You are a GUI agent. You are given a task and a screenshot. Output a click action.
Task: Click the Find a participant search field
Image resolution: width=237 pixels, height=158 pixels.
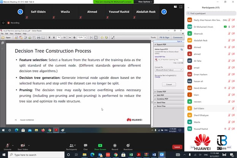(x=211, y=13)
